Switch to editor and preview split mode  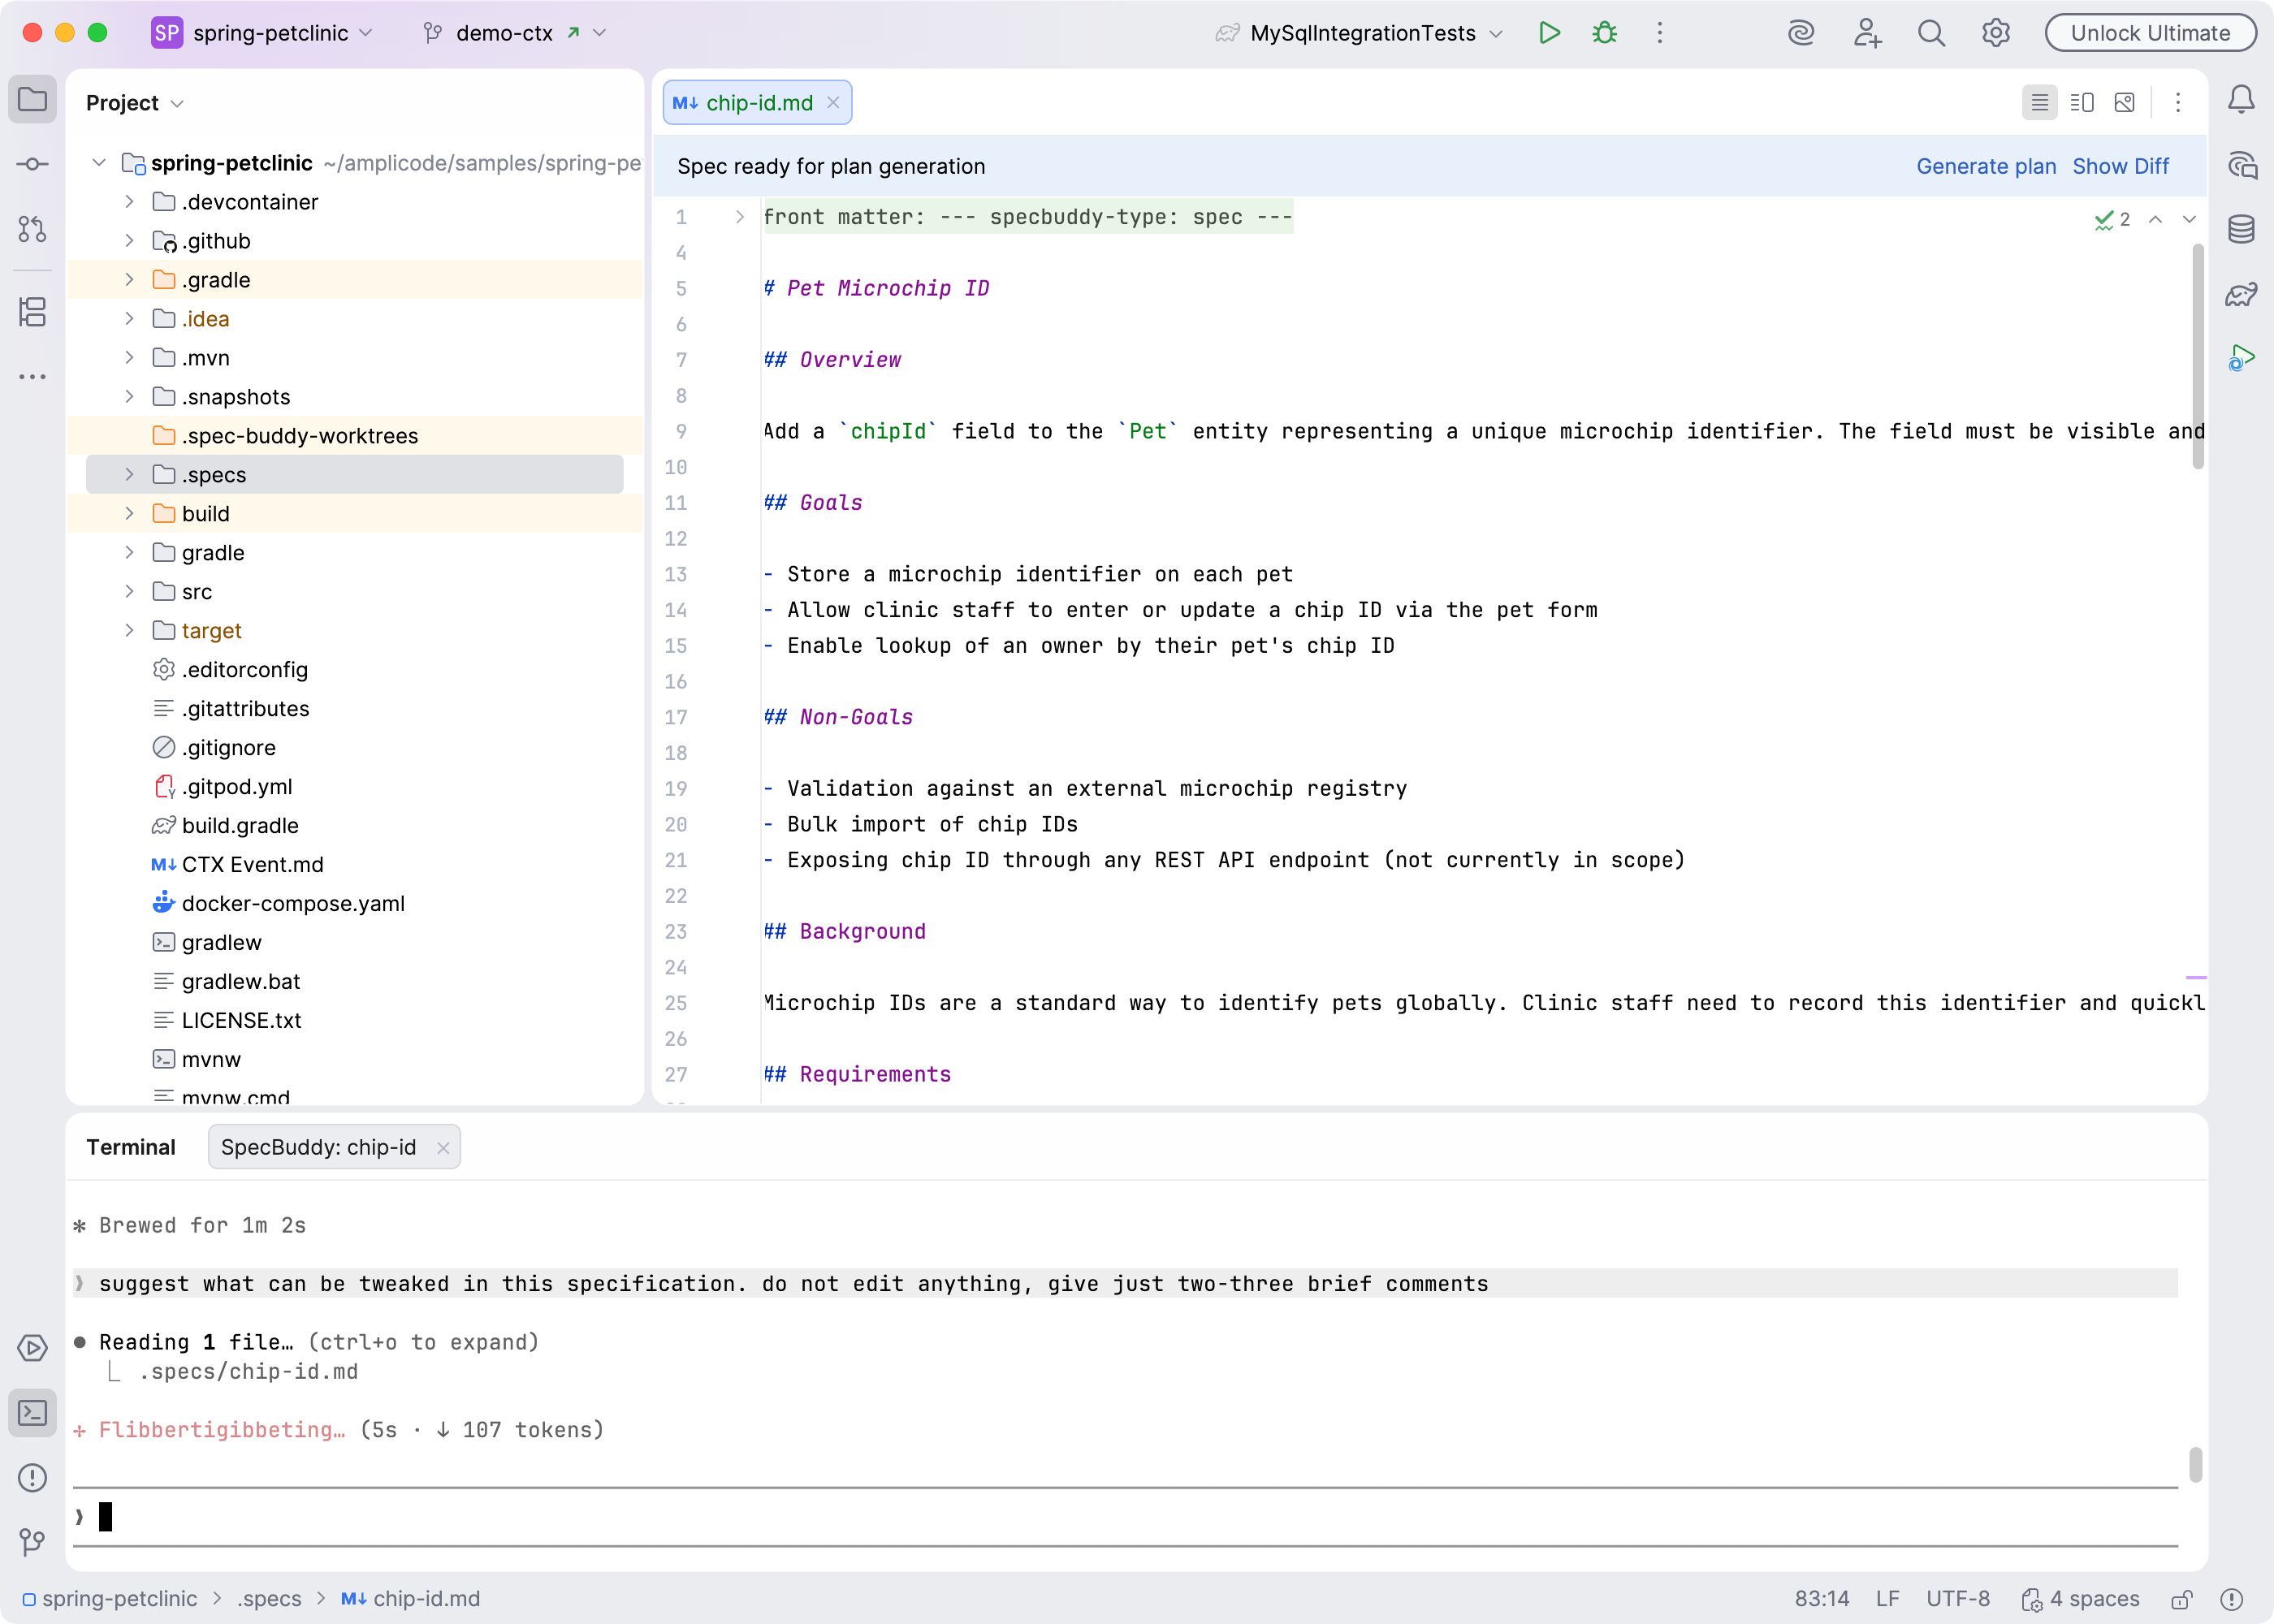coord(2082,103)
